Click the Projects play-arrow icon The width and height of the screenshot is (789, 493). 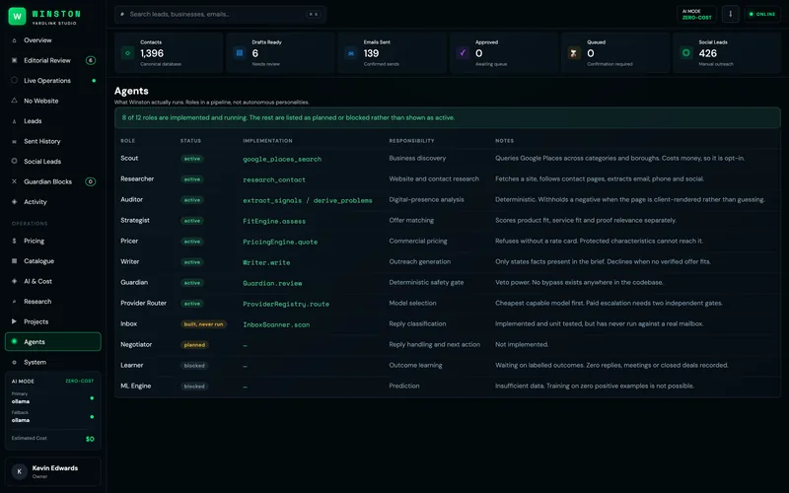pos(14,321)
